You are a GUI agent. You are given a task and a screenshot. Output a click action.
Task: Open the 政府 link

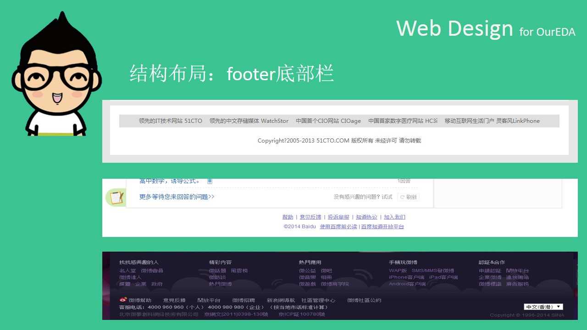coord(157,284)
